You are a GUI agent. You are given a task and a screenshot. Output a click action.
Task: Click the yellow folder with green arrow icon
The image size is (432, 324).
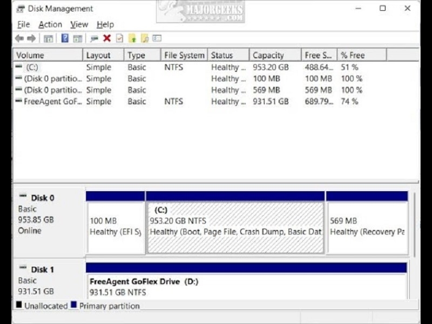point(132,38)
